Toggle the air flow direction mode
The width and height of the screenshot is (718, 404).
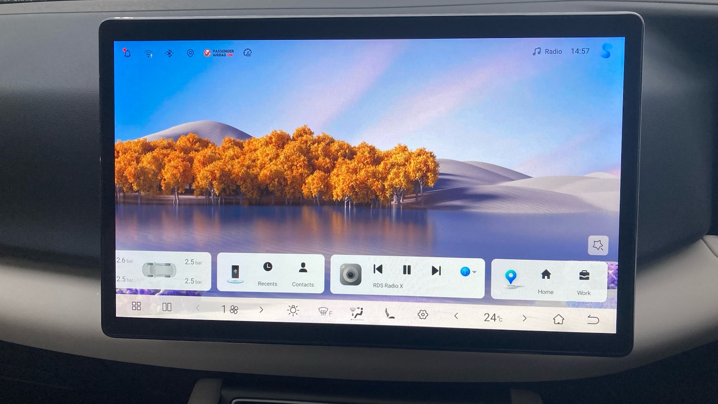click(x=357, y=313)
